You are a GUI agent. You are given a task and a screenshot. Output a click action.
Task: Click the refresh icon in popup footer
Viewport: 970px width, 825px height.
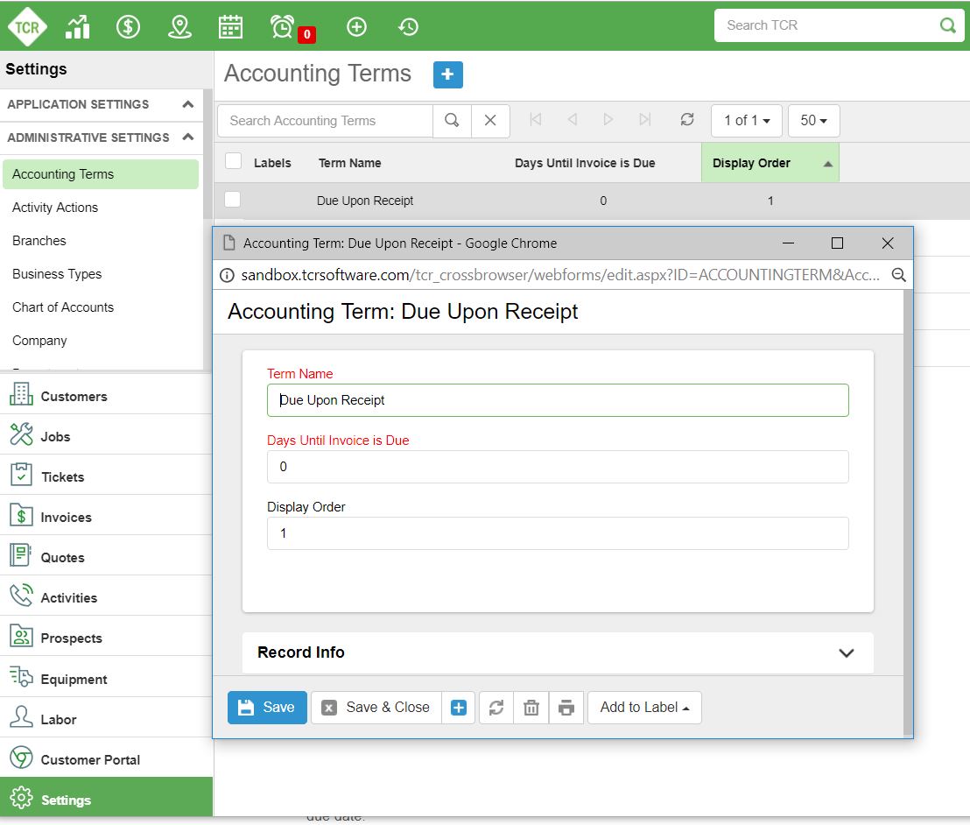[x=496, y=708]
